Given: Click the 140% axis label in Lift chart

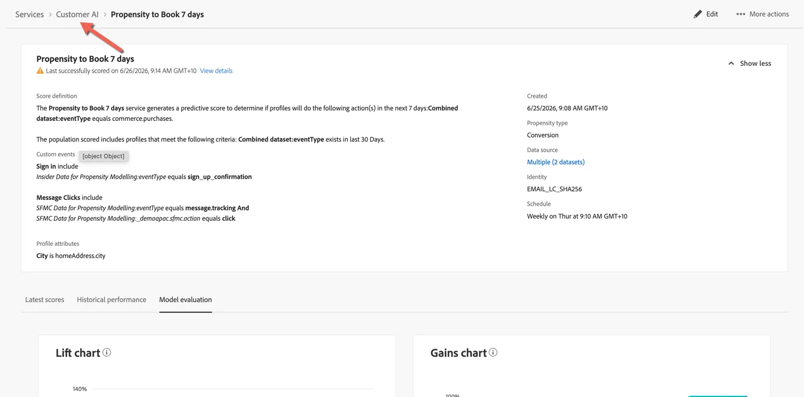Looking at the screenshot, I should pos(80,389).
